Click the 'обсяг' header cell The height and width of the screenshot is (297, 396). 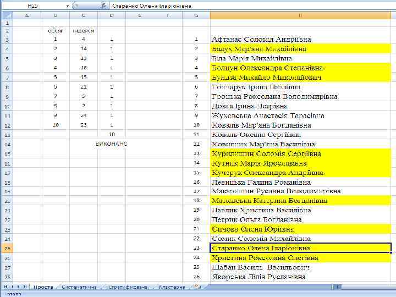pos(56,31)
